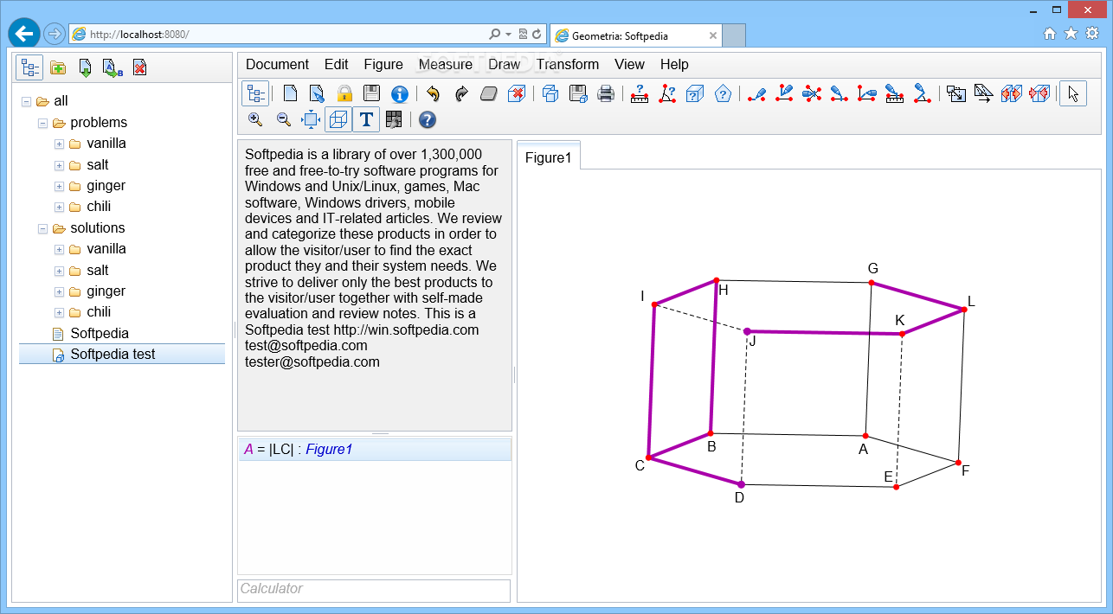Click the measure area pentagon question icon
This screenshot has width=1113, height=614.
pyautogui.click(x=723, y=93)
